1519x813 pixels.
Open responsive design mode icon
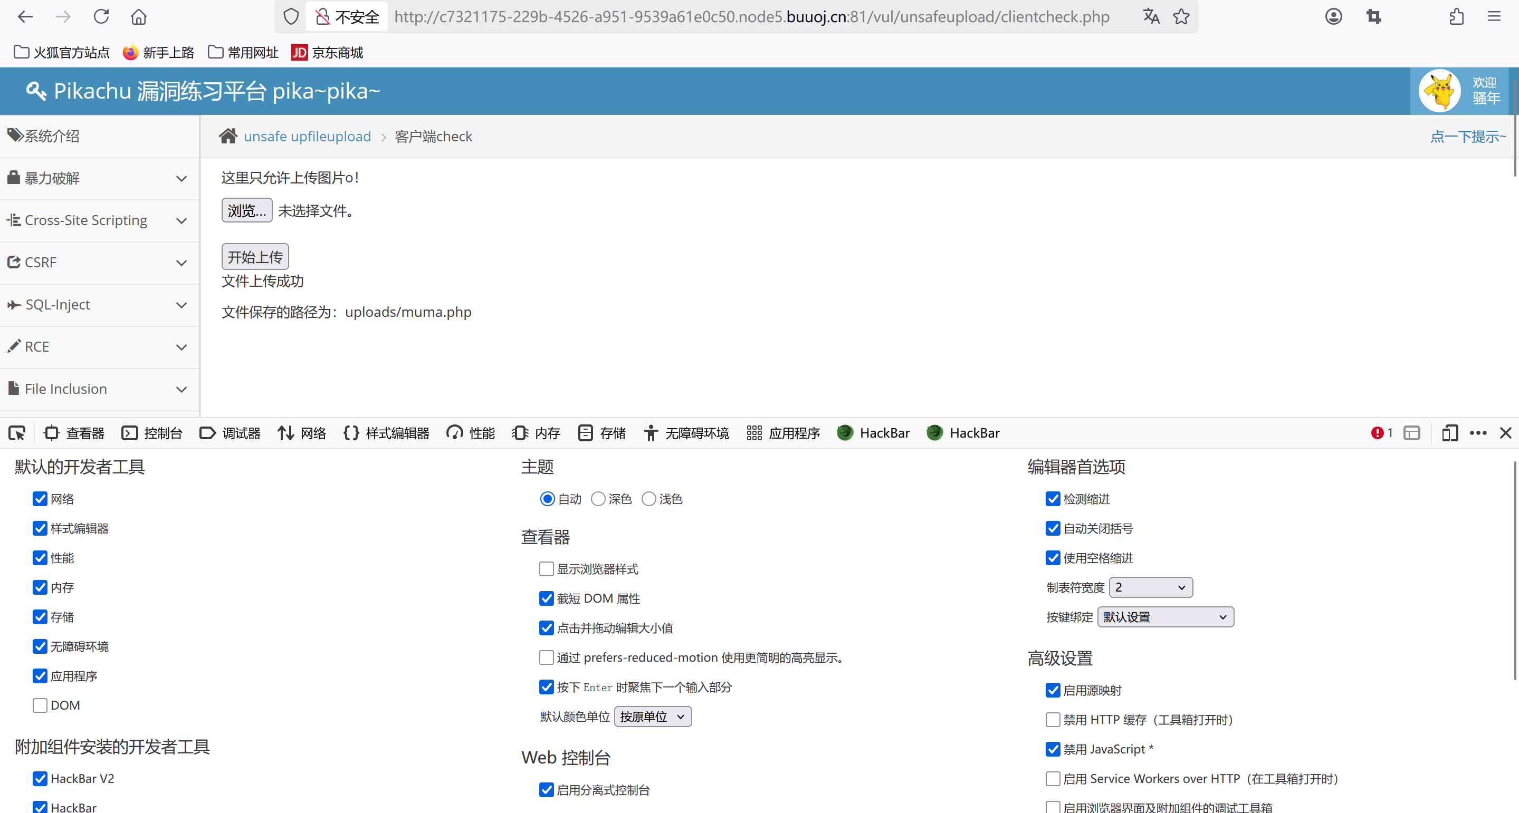point(1449,433)
